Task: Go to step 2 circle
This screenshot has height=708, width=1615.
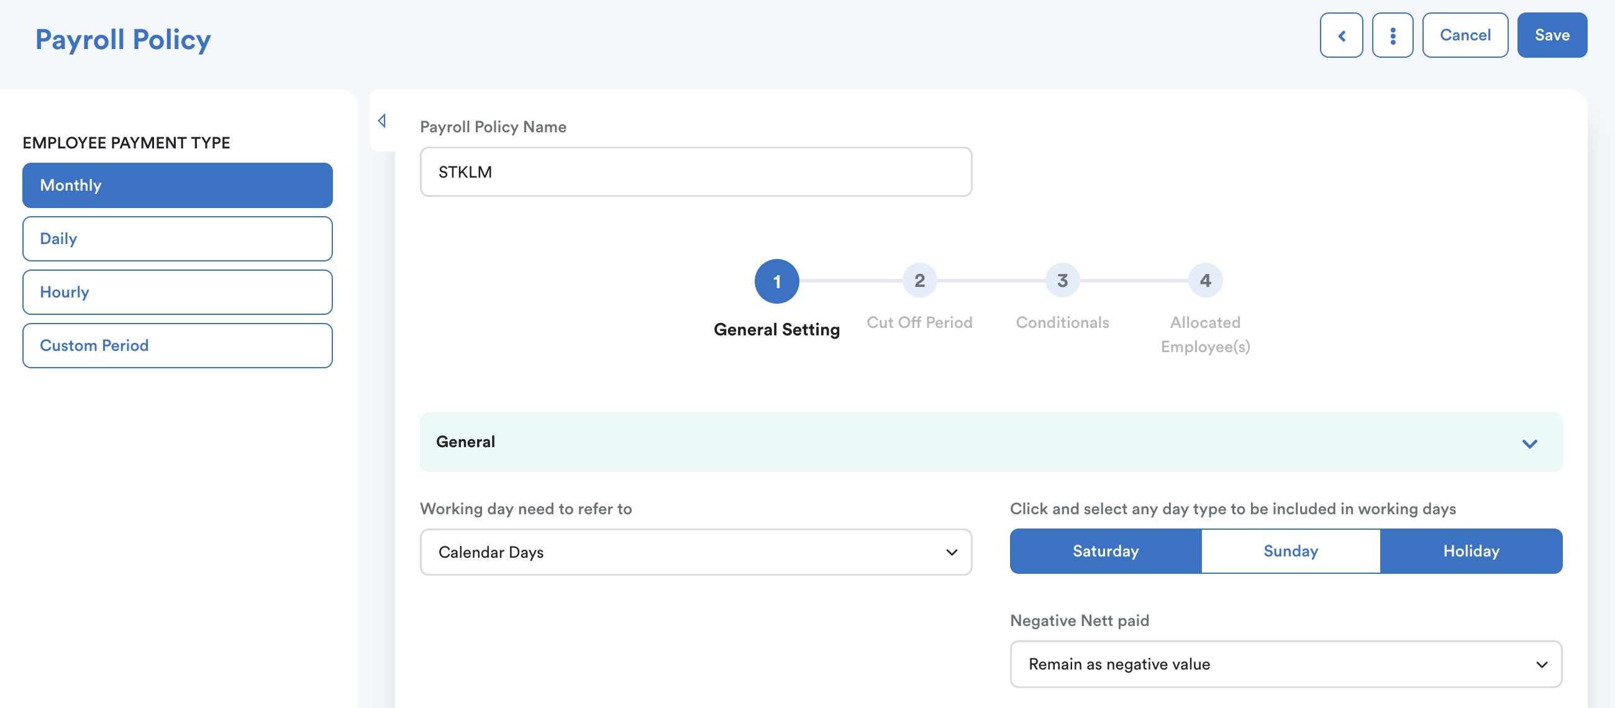Action: [919, 280]
